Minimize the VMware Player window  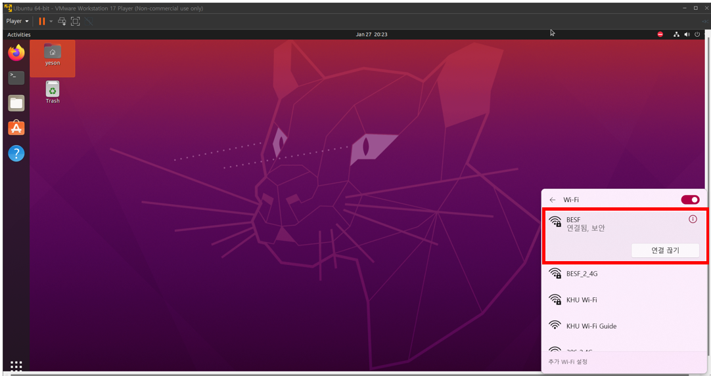pyautogui.click(x=685, y=8)
